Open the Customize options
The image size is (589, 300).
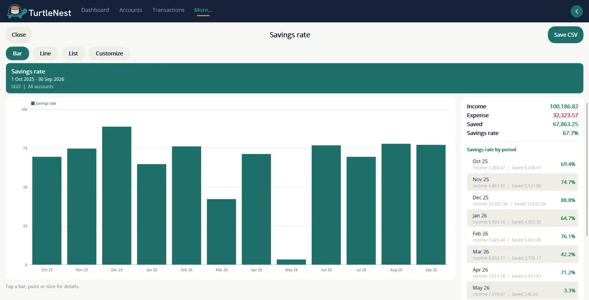109,53
